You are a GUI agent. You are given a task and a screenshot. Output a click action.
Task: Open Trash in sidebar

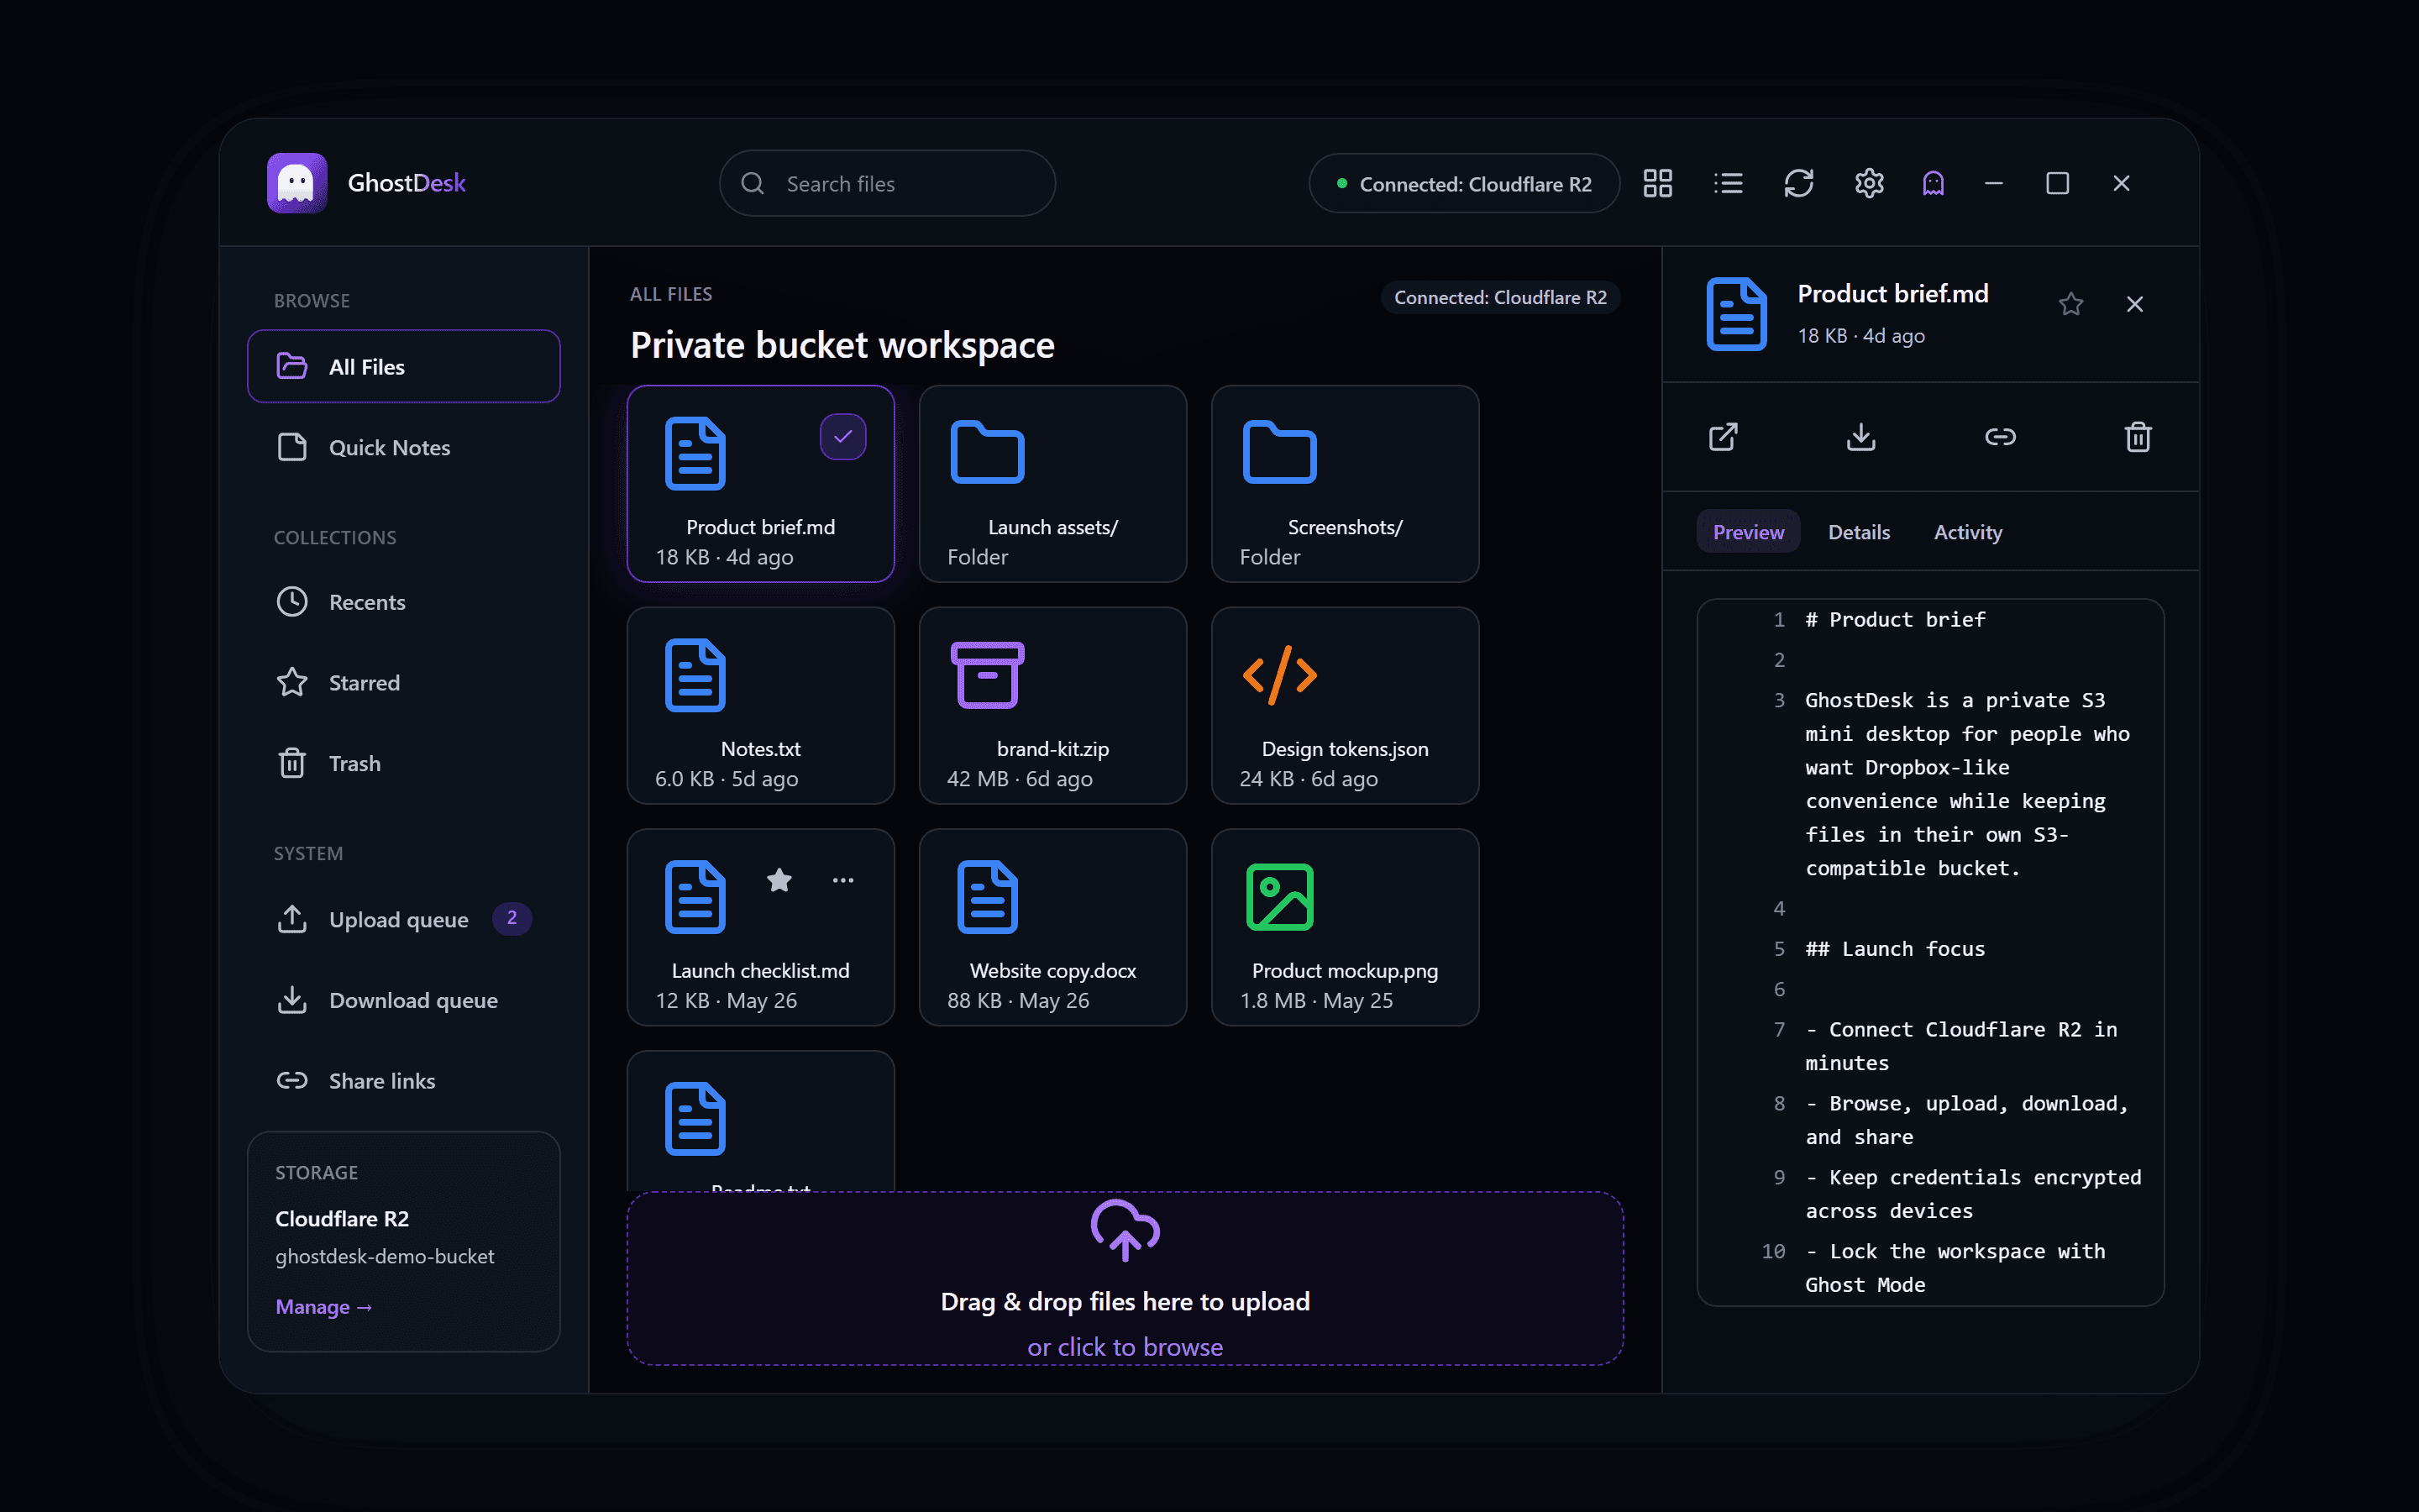coord(404,764)
